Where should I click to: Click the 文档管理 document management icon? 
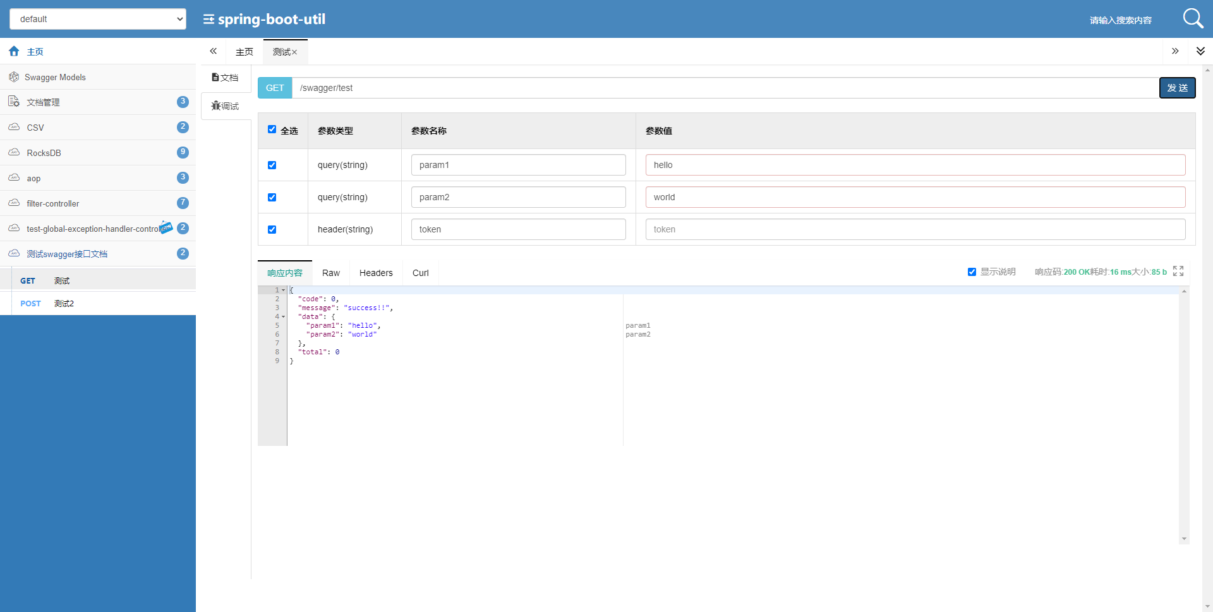click(x=13, y=101)
